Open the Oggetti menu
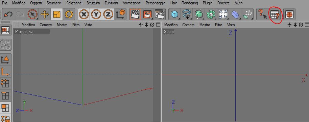The height and width of the screenshot is (122, 309). point(36,3)
